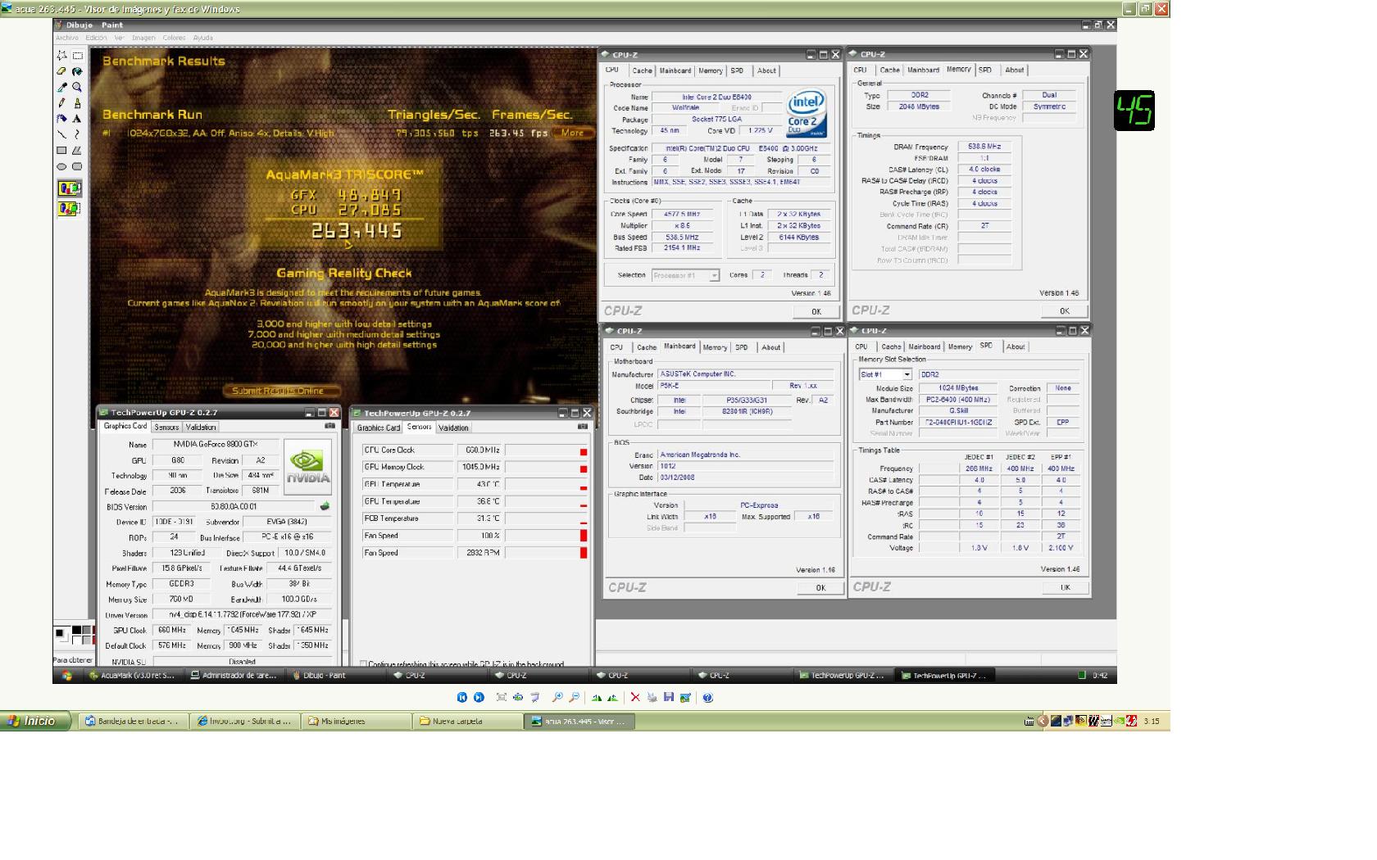Go to next image in viewer
This screenshot has width=1377, height=860.
pyautogui.click(x=479, y=697)
